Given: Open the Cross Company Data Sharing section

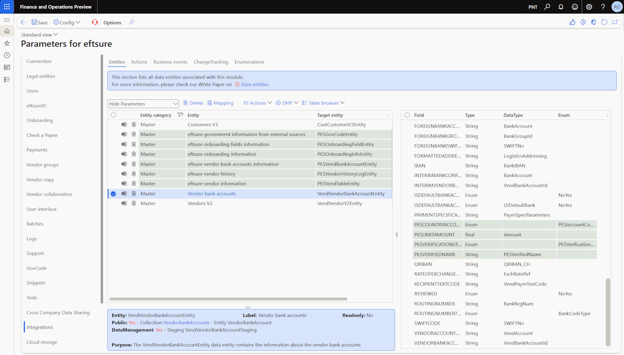Looking at the screenshot, I should click(x=58, y=312).
